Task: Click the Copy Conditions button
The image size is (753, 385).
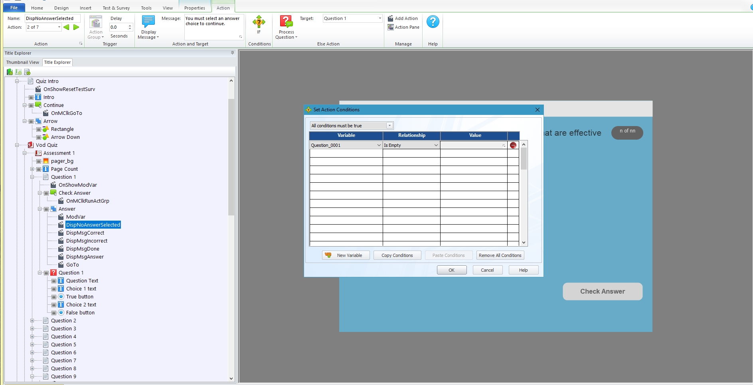Action: pos(397,255)
